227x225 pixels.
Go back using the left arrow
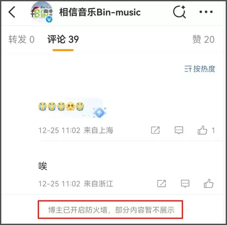click(x=12, y=12)
